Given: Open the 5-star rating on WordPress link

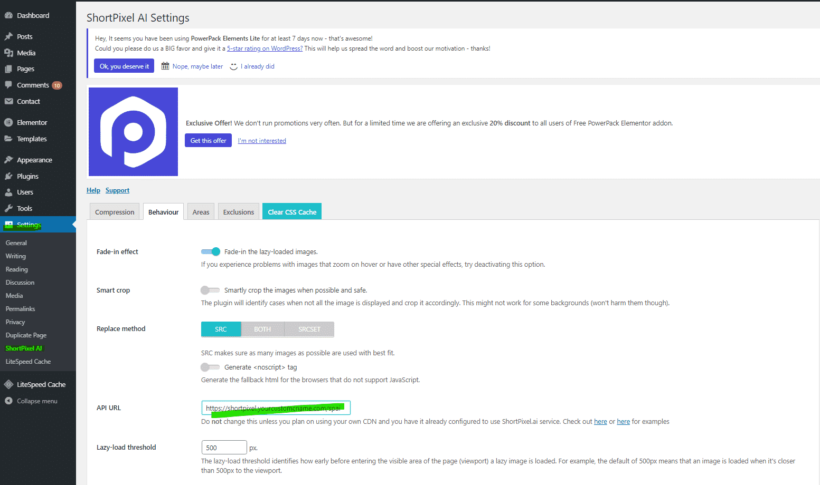Looking at the screenshot, I should [x=265, y=48].
